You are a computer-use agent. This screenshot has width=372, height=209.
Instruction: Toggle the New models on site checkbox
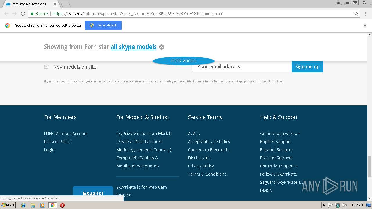(x=46, y=67)
